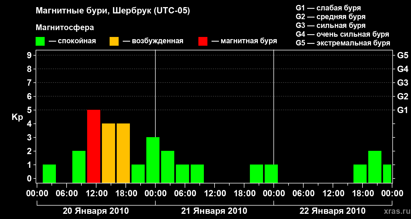Click the 'Kp' axis label
The width and height of the screenshot is (411, 219).
pyautogui.click(x=17, y=117)
